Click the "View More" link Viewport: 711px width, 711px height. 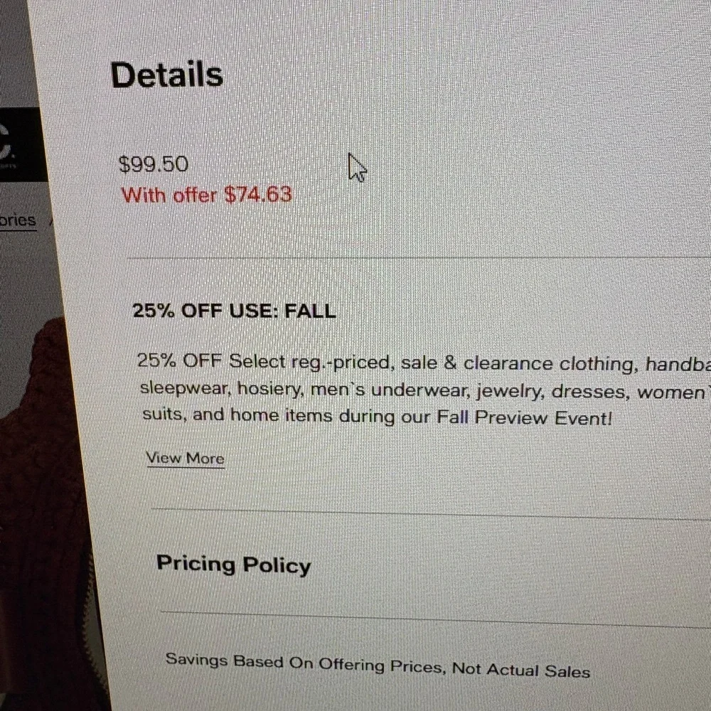(x=185, y=459)
